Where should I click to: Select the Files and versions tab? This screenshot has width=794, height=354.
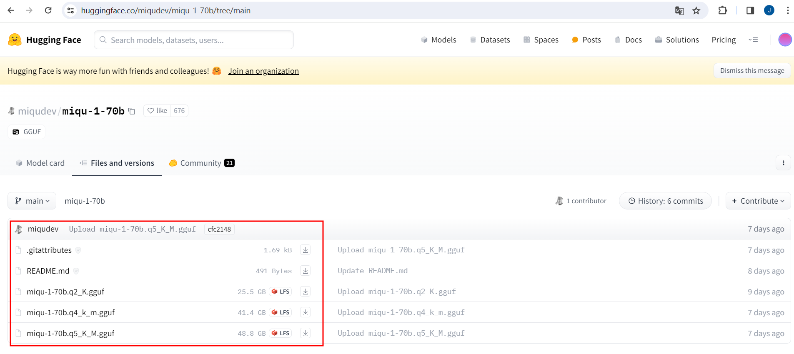pyautogui.click(x=117, y=163)
